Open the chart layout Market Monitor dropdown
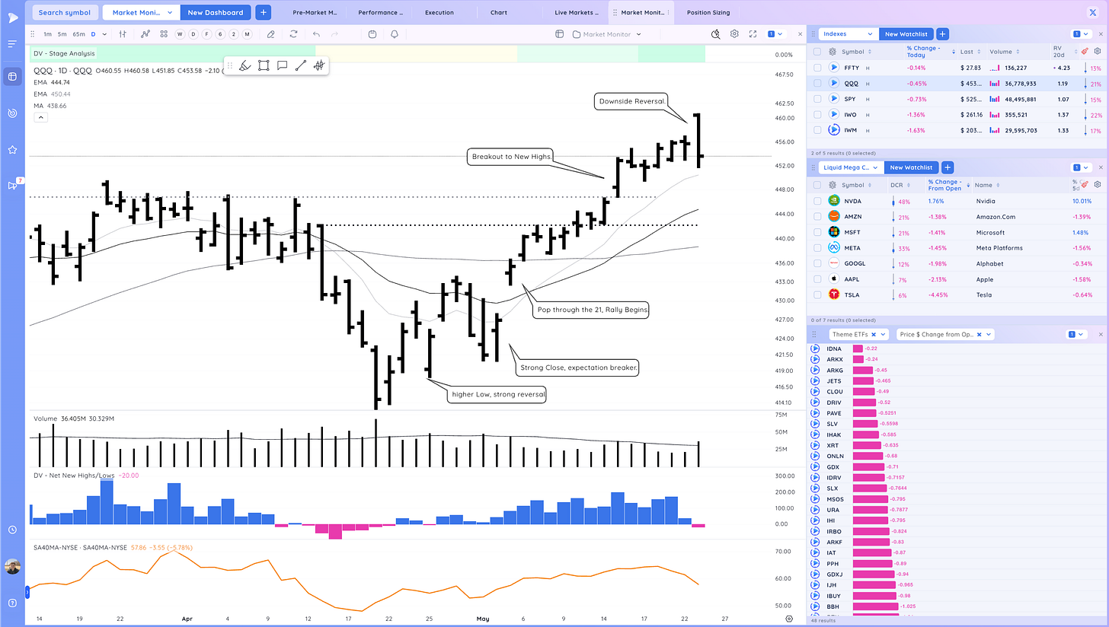Screen dimensions: 1109x627 [606, 34]
